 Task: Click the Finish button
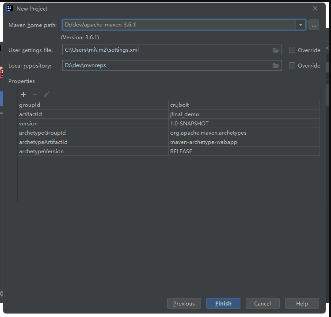223,303
